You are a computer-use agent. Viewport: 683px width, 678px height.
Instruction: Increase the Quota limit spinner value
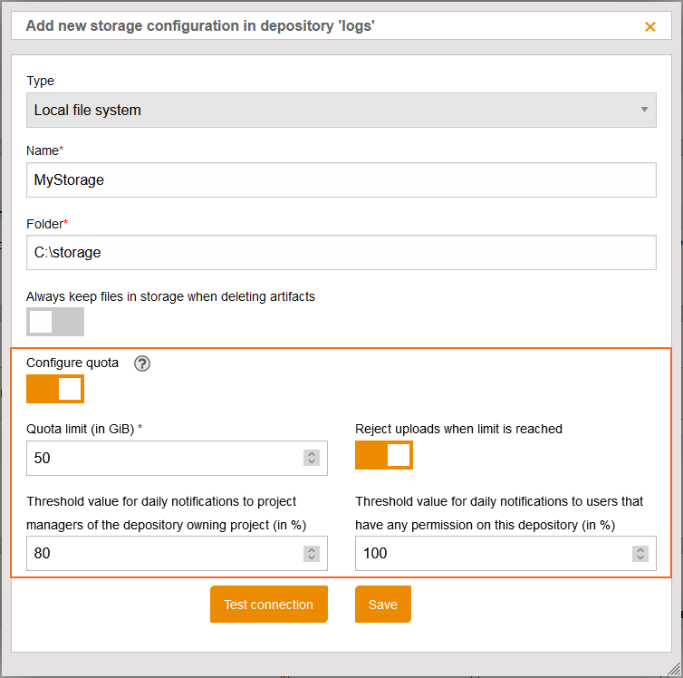tap(312, 453)
